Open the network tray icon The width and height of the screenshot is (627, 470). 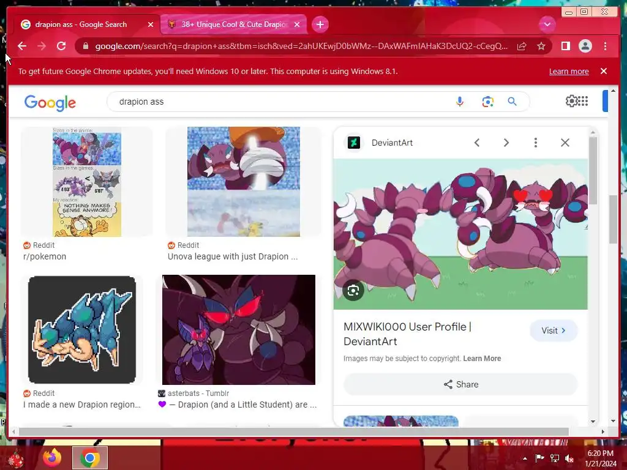pyautogui.click(x=555, y=458)
